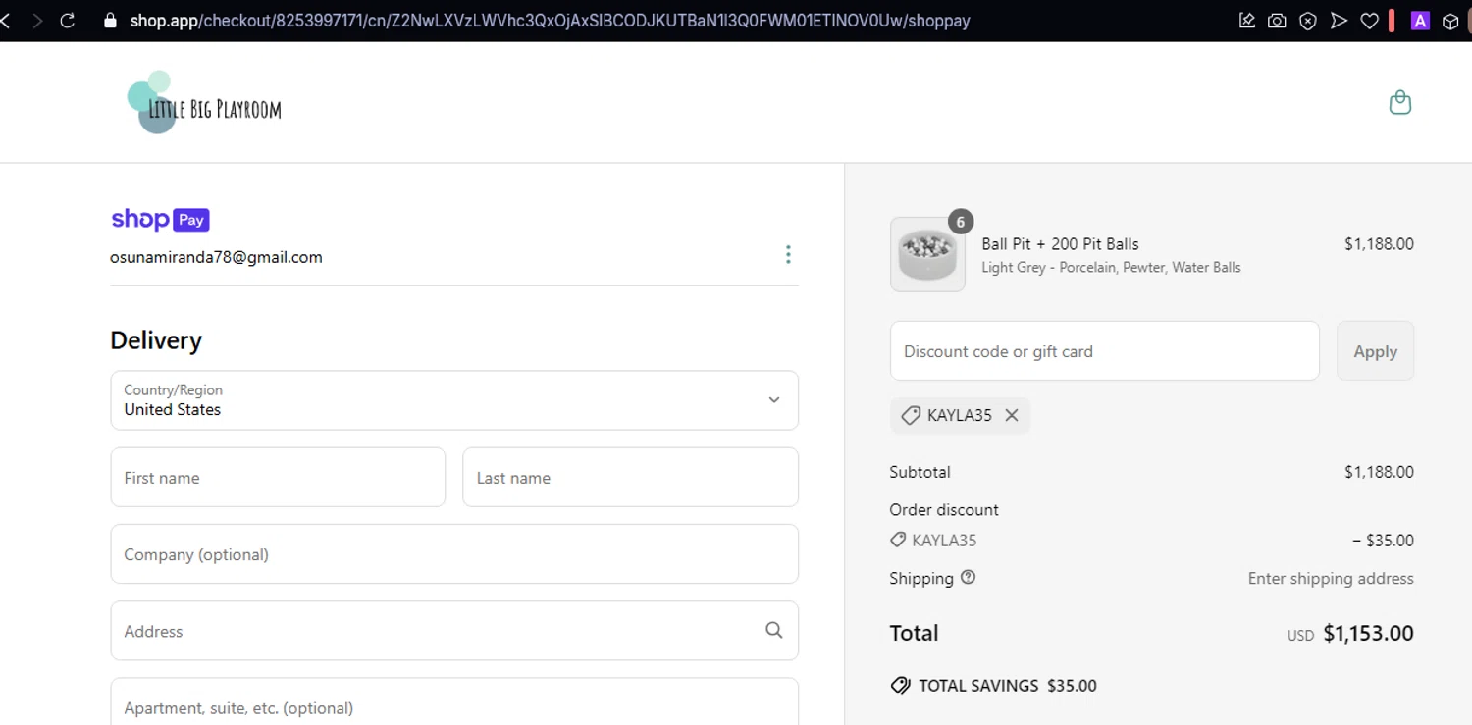Open the purple A extension icon
The image size is (1472, 725).
click(x=1420, y=21)
